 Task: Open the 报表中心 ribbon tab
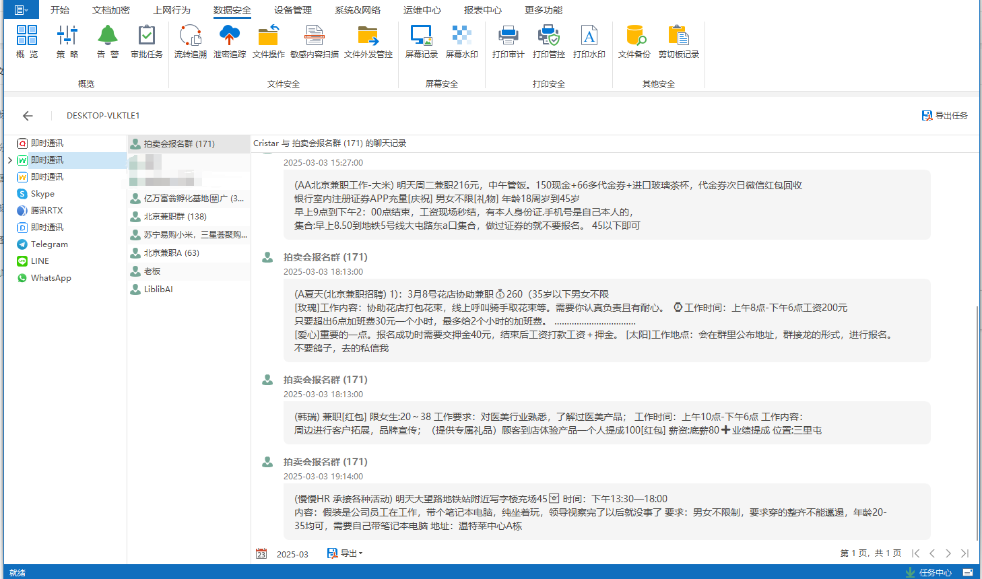coord(482,10)
